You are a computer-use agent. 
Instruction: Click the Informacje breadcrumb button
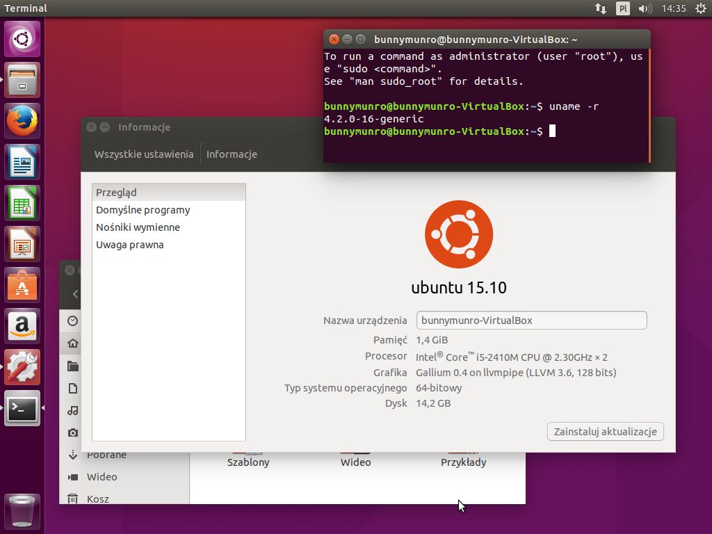coord(232,154)
